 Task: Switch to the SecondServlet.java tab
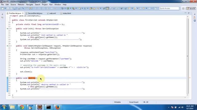pos(35,13)
